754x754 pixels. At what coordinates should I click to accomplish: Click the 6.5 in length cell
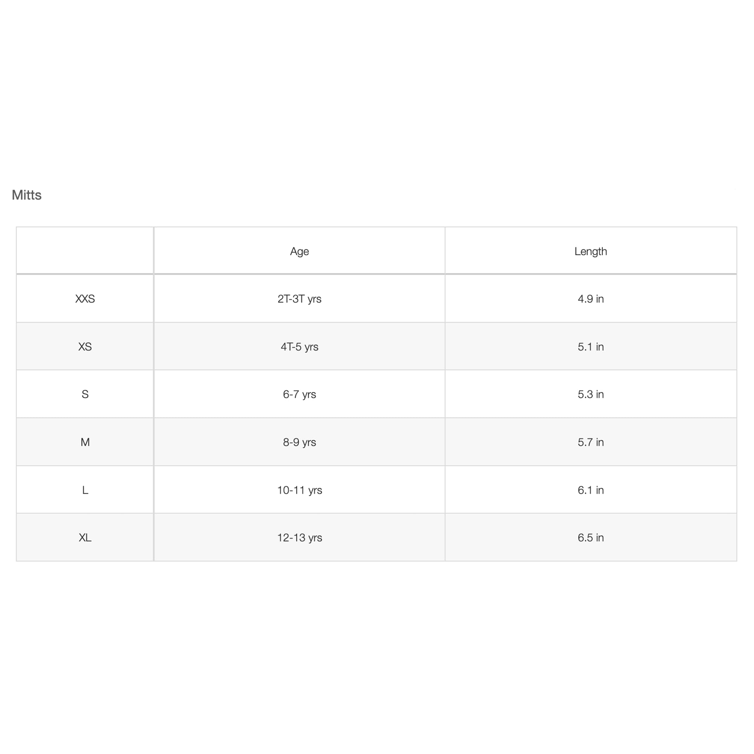590,538
